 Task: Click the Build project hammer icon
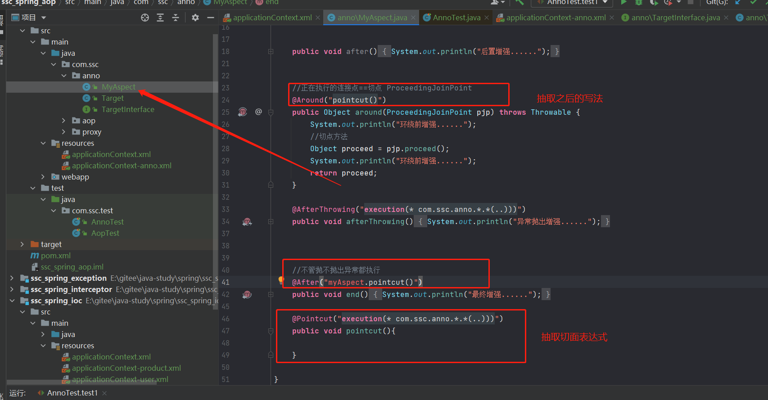coord(520,2)
